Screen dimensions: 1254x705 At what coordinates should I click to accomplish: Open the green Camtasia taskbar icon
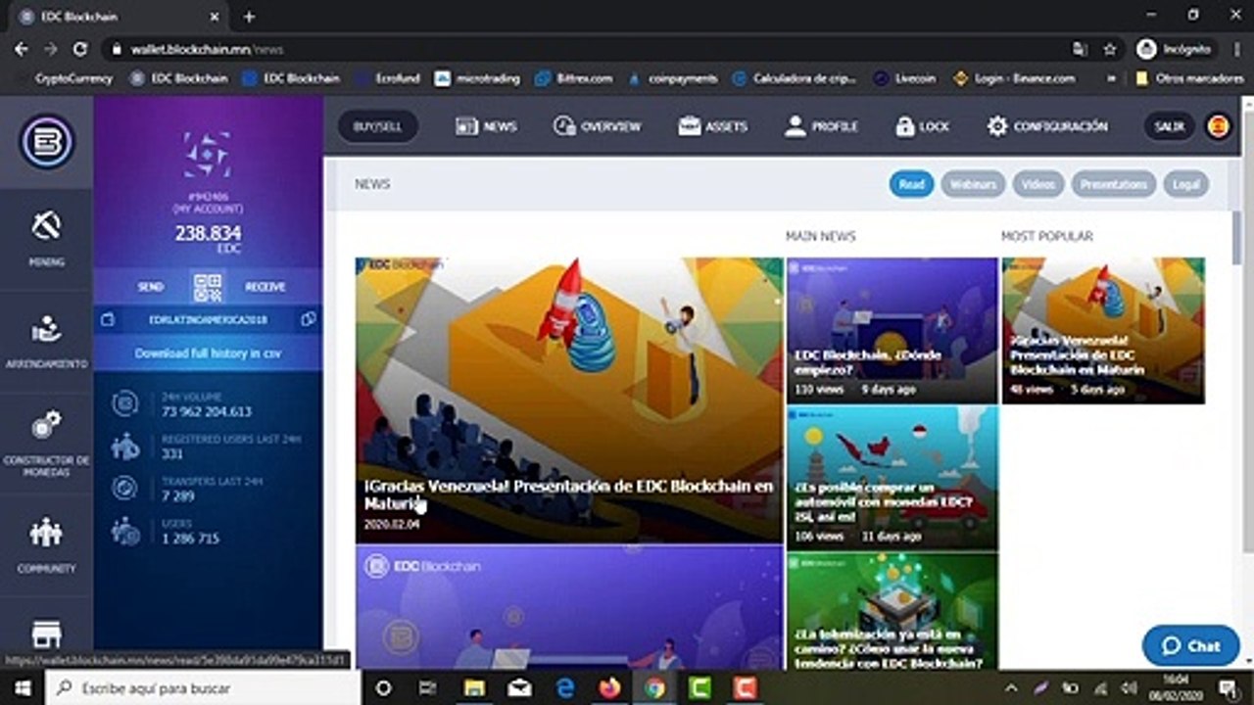(x=699, y=688)
